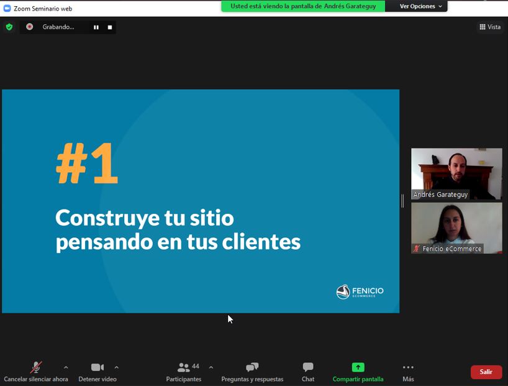This screenshot has height=386, width=508.
Task: Select Fenicio eCommerce video thumbnail
Action: pos(456,227)
